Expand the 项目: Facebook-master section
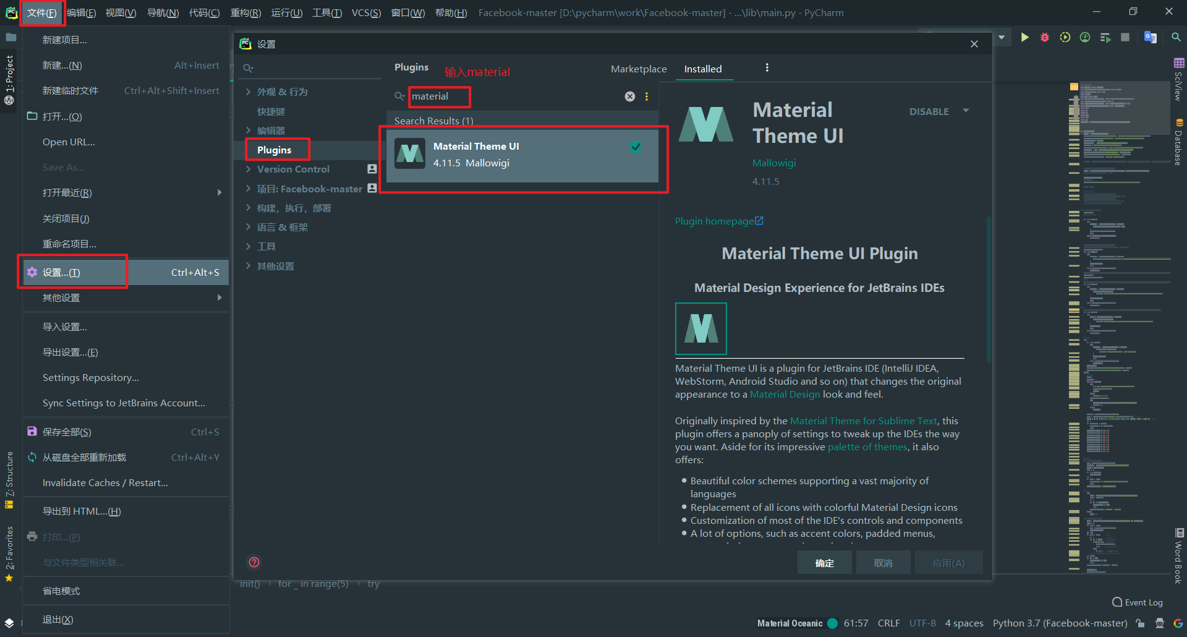 click(x=249, y=189)
